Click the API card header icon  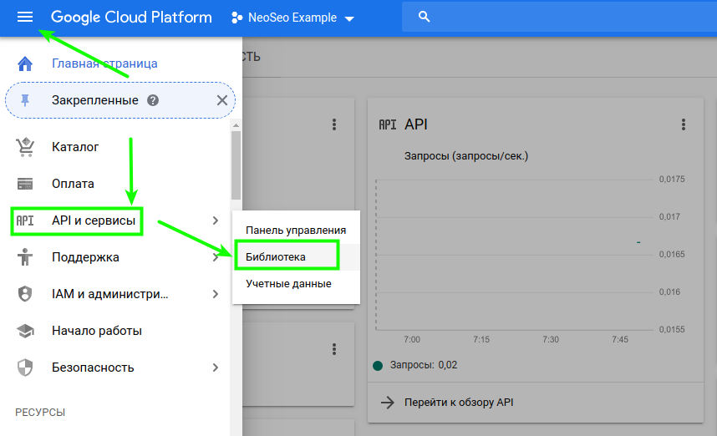[387, 124]
